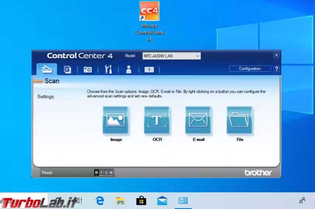The height and width of the screenshot is (209, 315).
Task: Click the ink level indicator
Action: pyautogui.click(x=104, y=173)
